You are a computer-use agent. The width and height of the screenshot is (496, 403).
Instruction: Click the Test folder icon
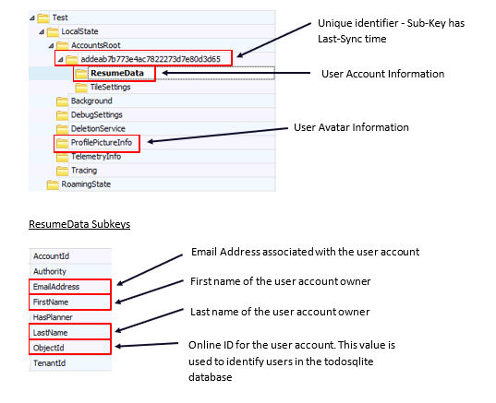(x=43, y=18)
